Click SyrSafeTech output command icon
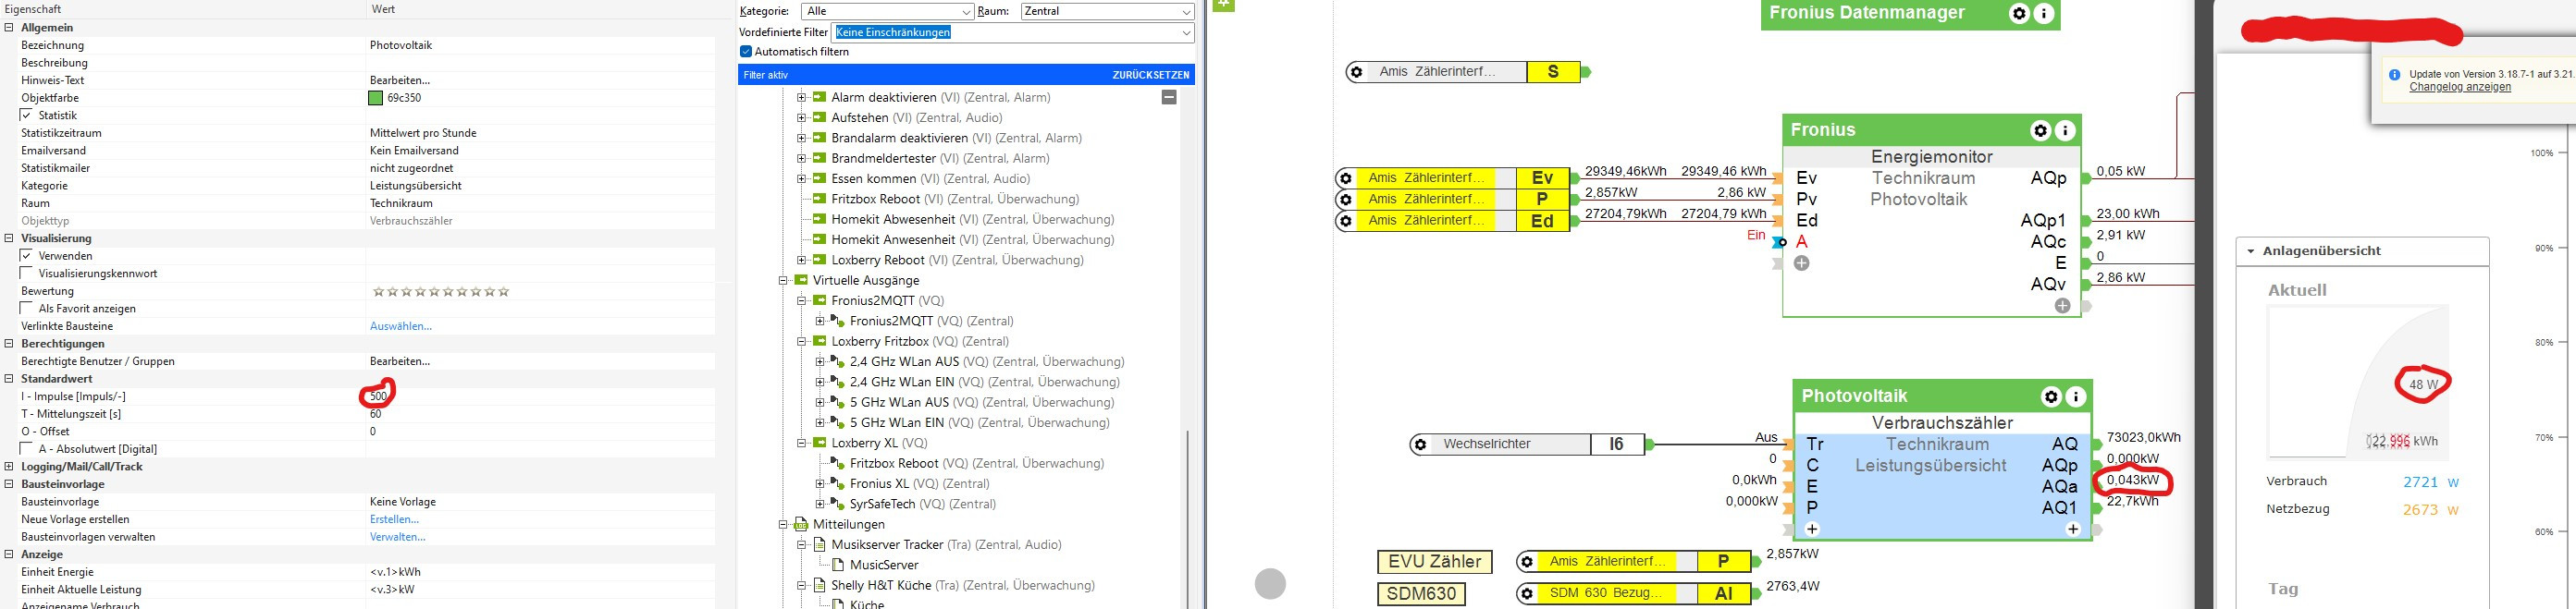The height and width of the screenshot is (609, 2576). (837, 505)
